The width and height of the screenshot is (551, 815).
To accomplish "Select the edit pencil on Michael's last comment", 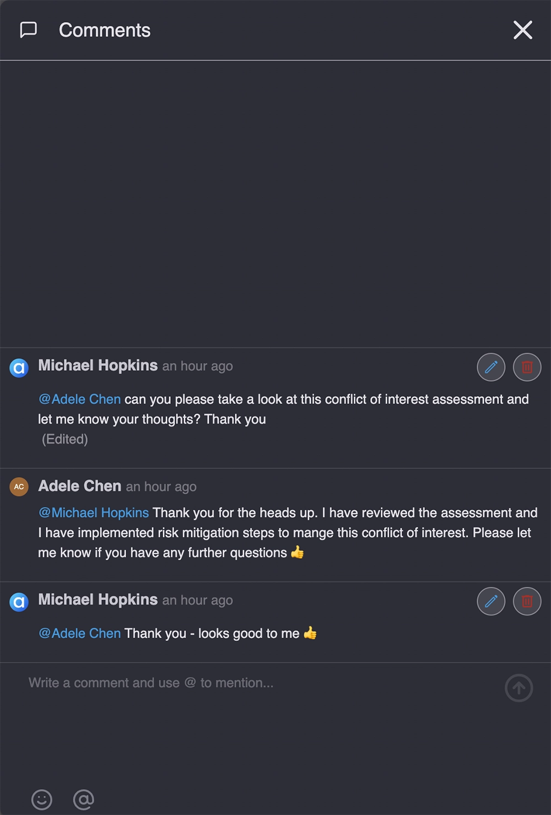I will (491, 601).
